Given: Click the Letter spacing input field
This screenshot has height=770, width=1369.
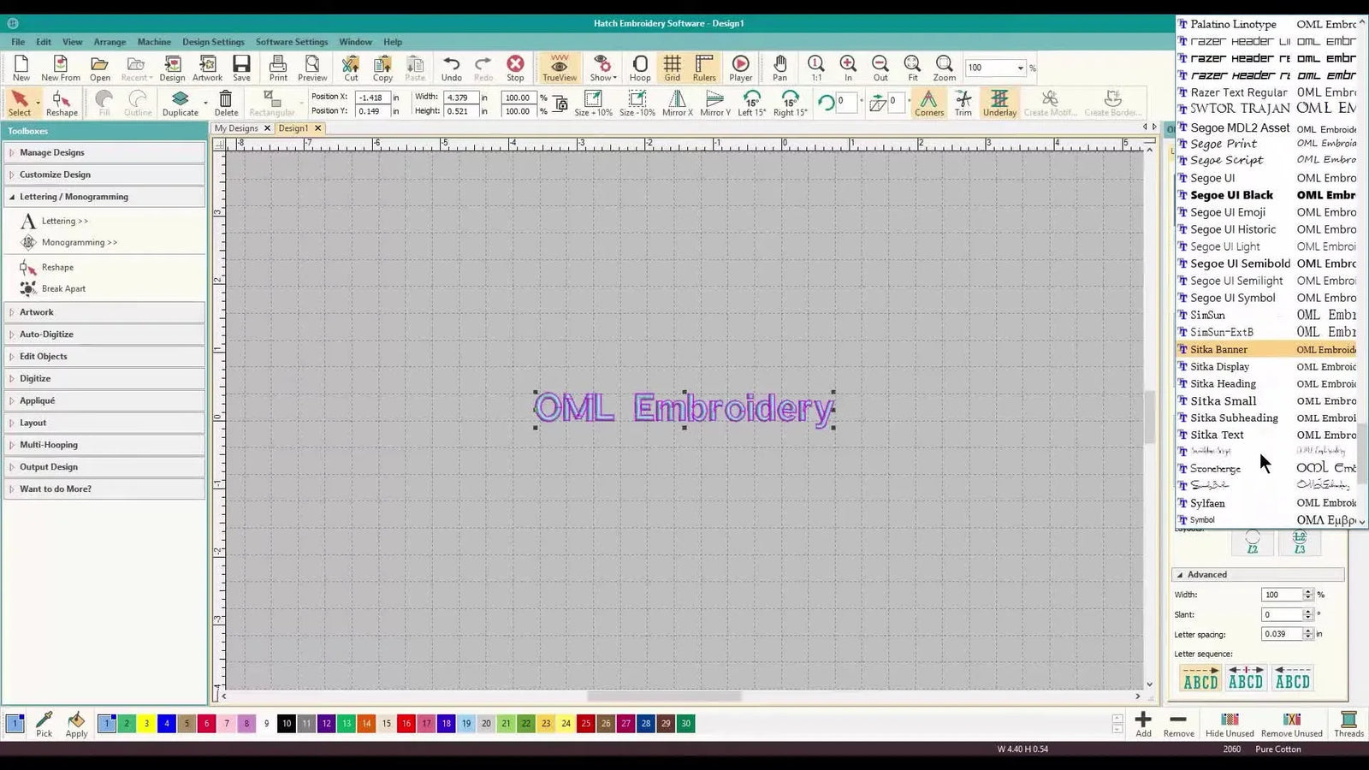Looking at the screenshot, I should tap(1282, 634).
